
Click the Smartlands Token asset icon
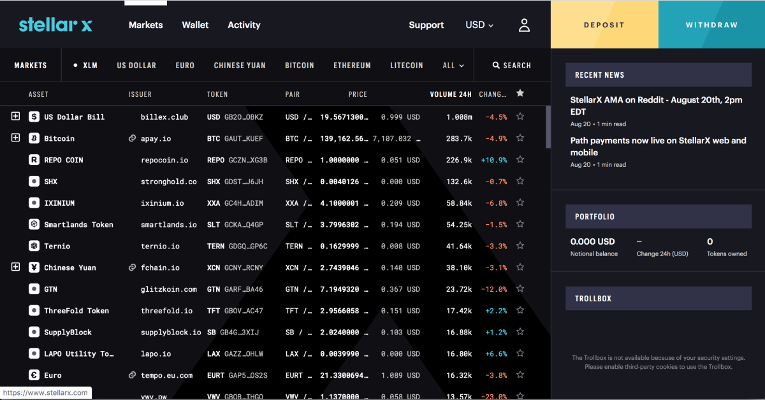(x=34, y=224)
